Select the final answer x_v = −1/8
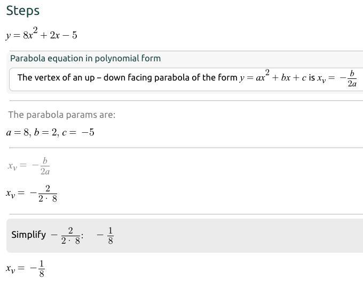Viewport: 363px width, 281px height. pos(25,269)
